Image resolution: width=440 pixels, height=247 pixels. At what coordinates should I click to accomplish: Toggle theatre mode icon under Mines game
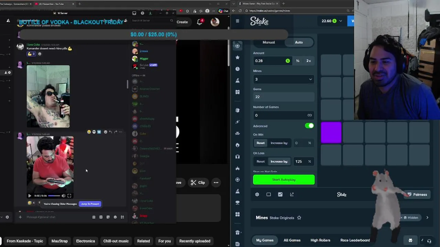tap(268, 195)
